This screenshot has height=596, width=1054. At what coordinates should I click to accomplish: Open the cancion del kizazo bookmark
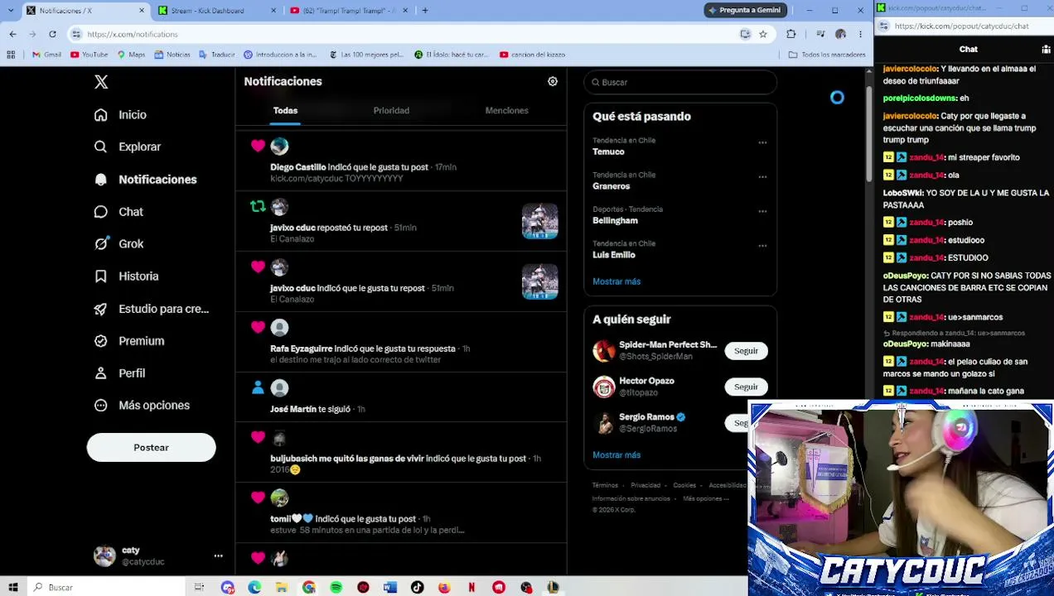click(532, 55)
